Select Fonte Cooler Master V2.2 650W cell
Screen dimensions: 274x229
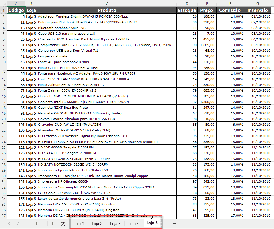click(x=107, y=68)
